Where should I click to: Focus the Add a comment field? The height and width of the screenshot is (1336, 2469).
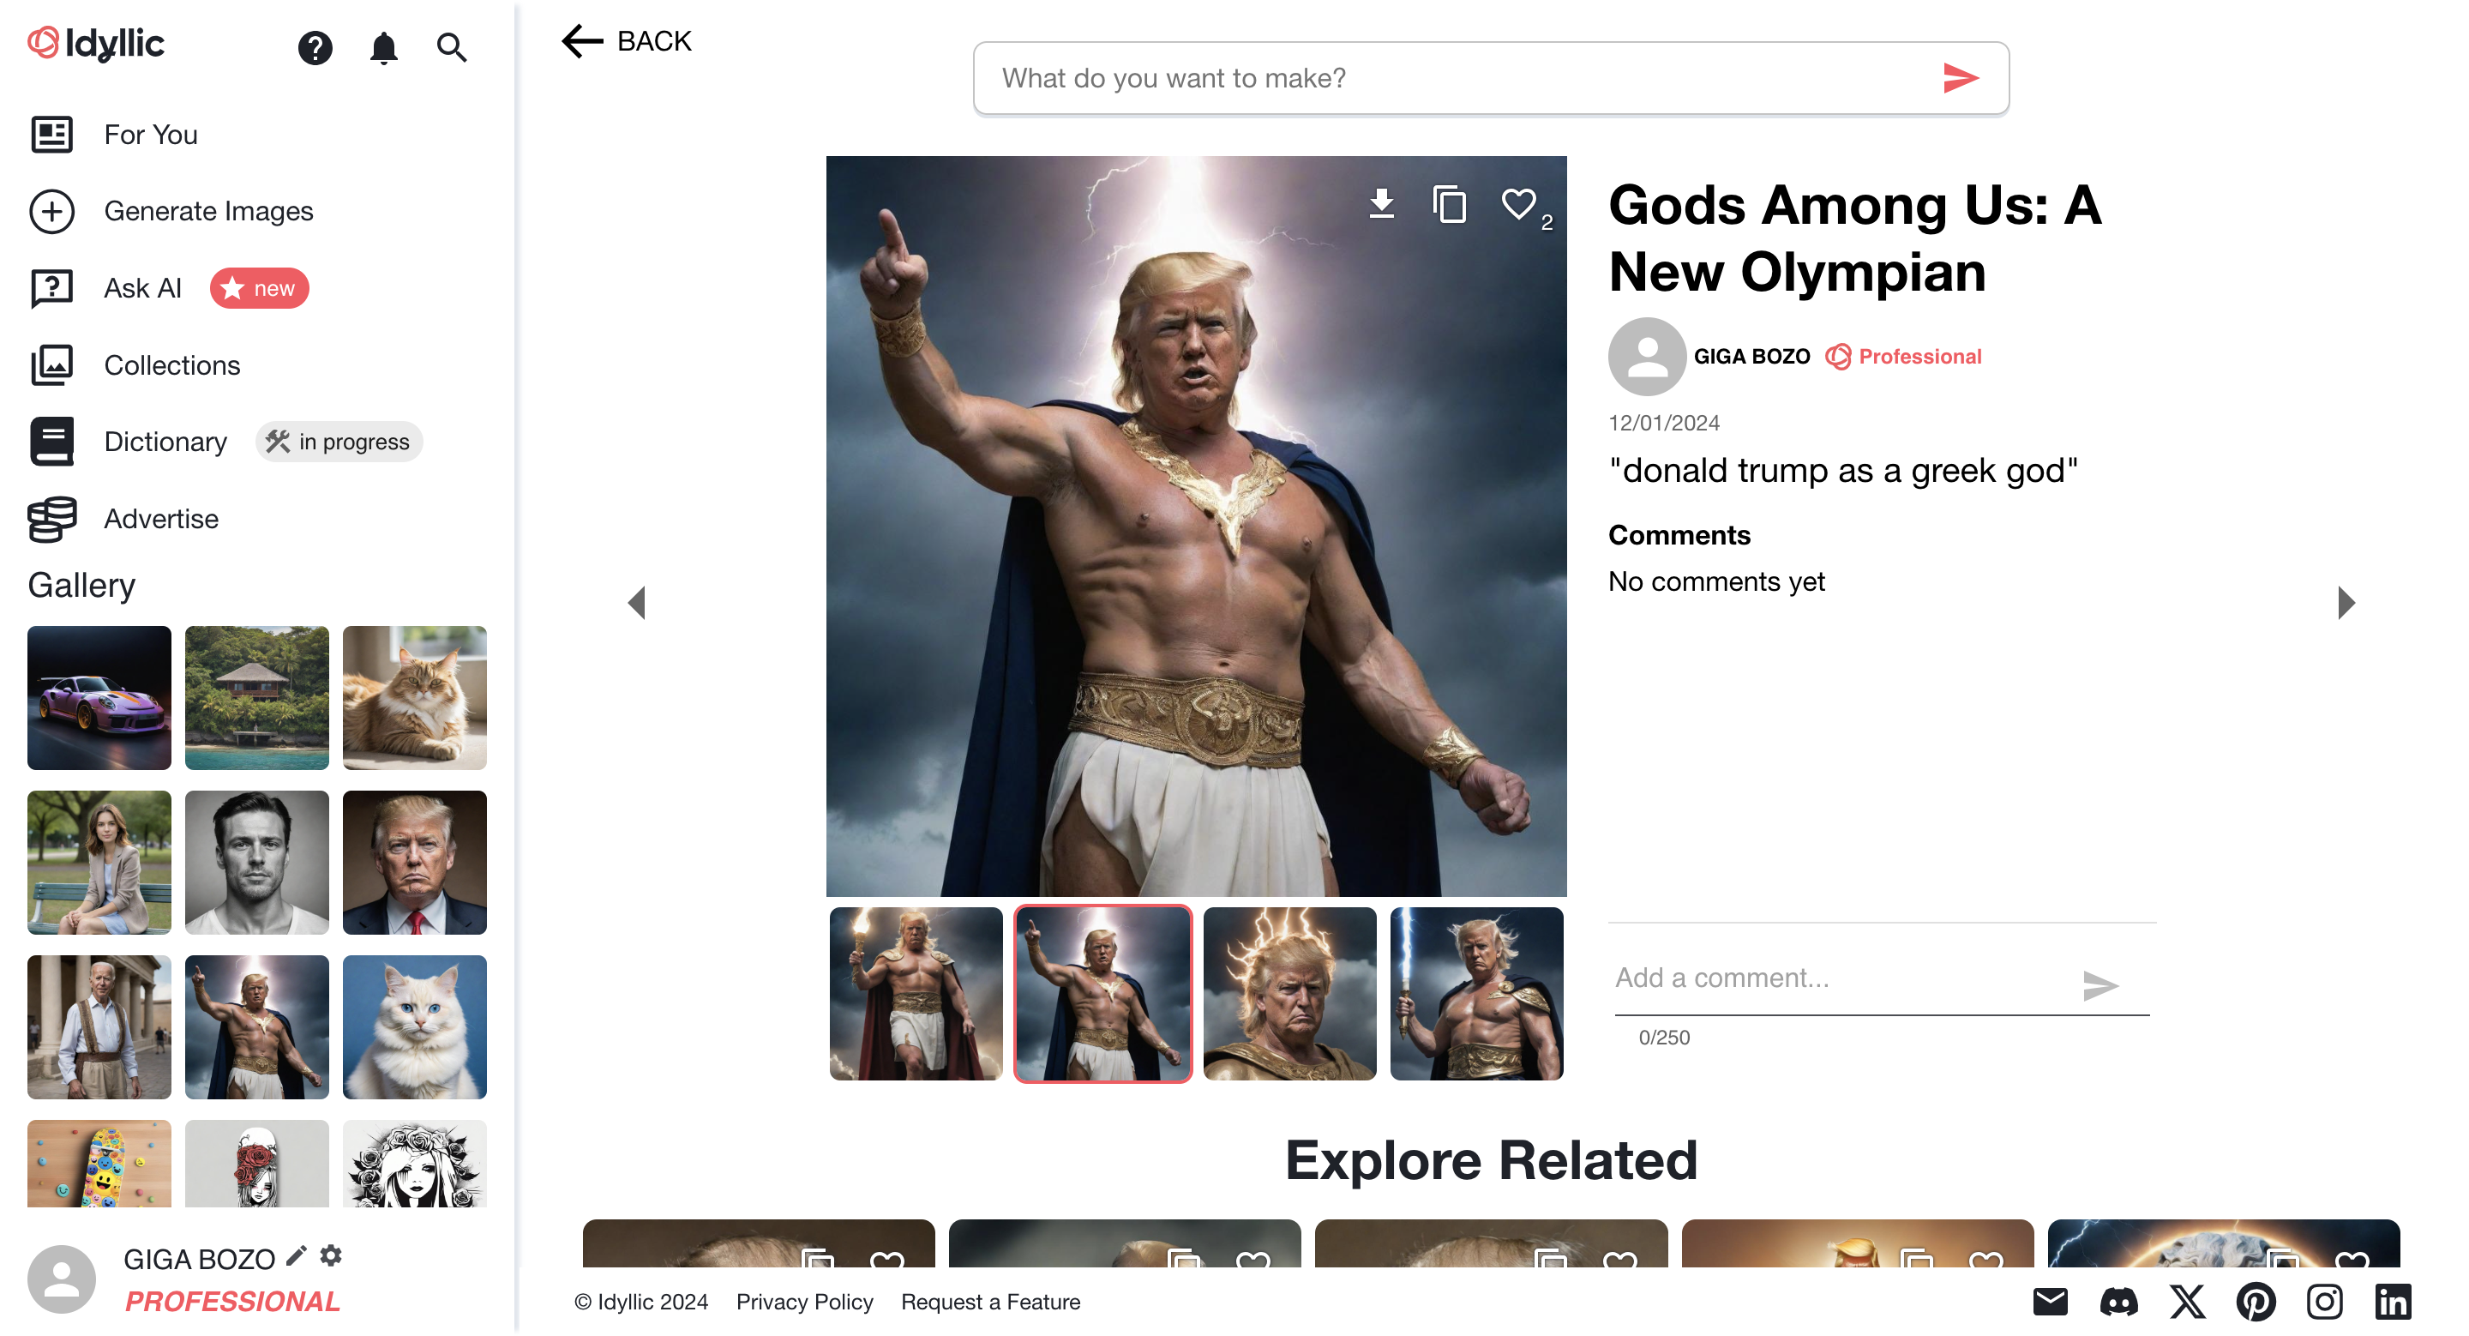(1841, 978)
